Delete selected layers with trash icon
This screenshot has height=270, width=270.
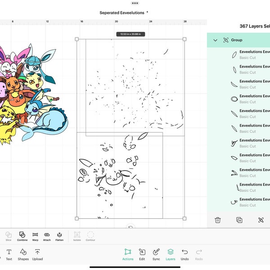pos(218,220)
